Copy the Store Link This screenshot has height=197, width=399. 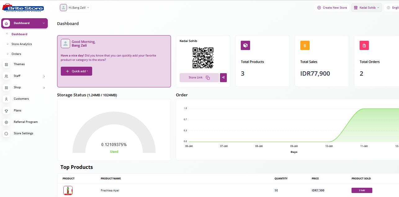(x=199, y=78)
